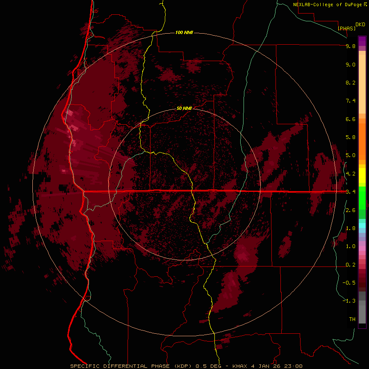Click the 5.0 scale value
Image resolution: width=369 pixels, height=369 pixels.
click(351, 155)
